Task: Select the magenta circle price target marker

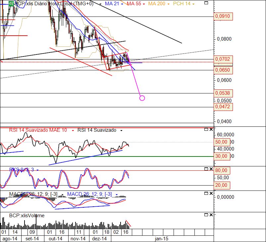Action: pos(142,98)
